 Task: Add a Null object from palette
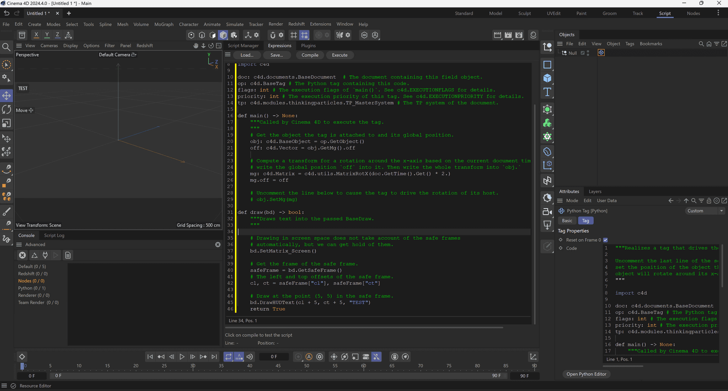click(x=547, y=47)
